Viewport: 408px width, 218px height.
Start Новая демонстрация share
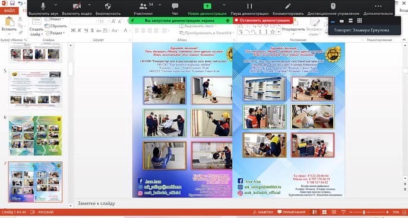click(207, 8)
